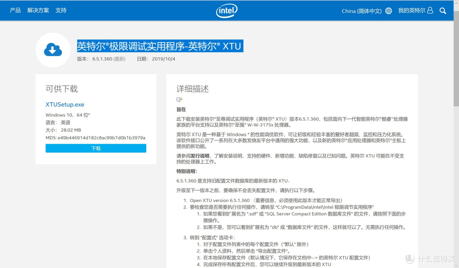Image resolution: width=459 pixels, height=268 pixels.
Task: Click the XTUSetup.exe file link
Action: coord(65,104)
